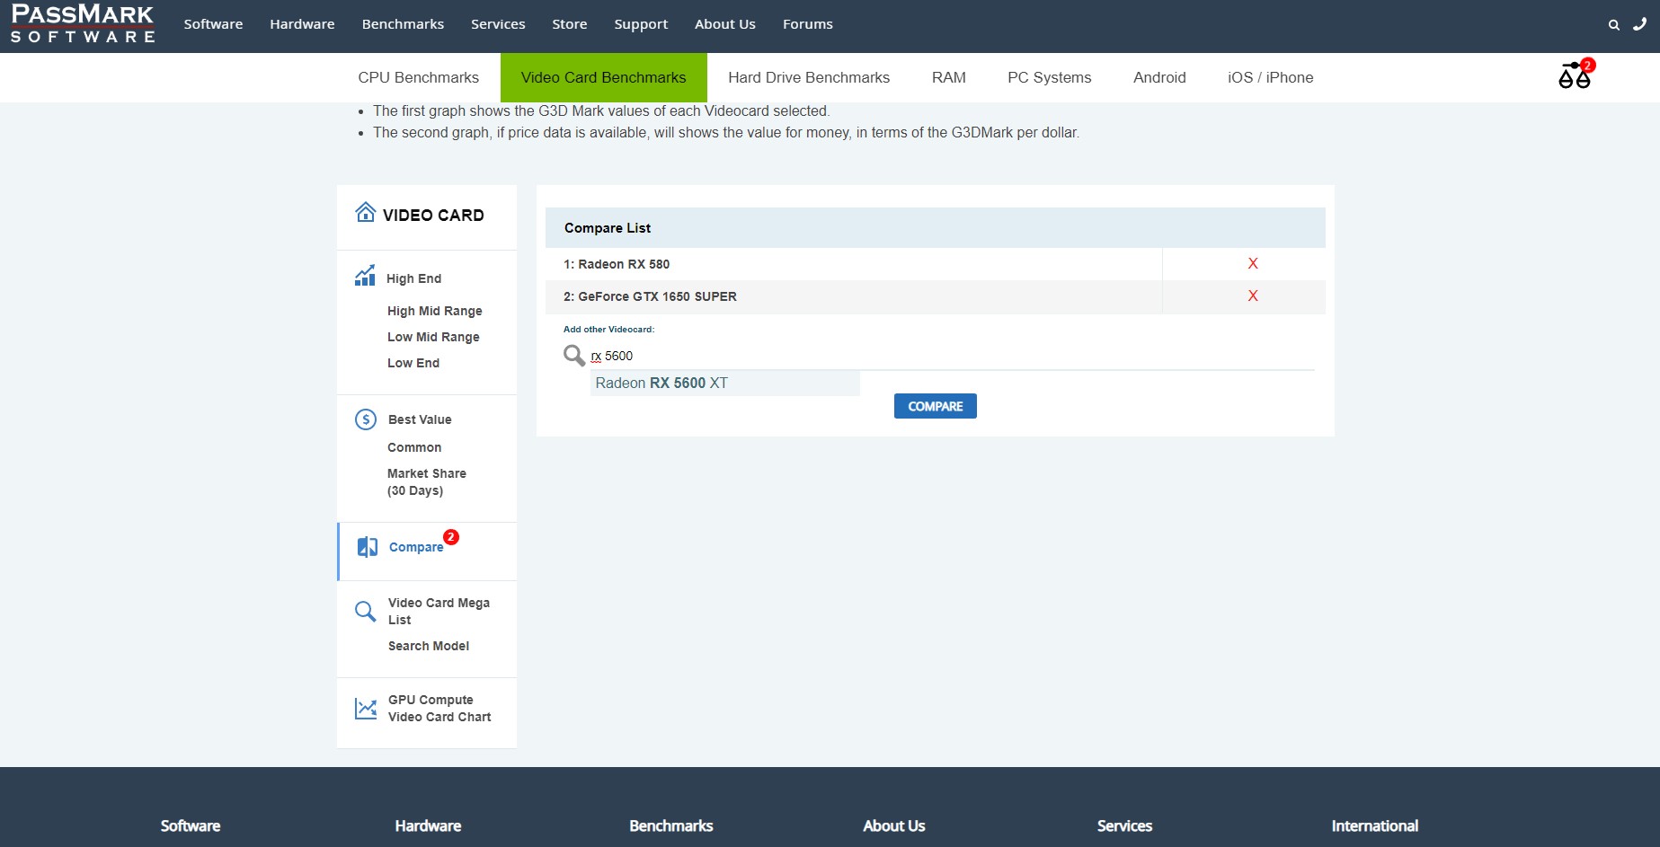
Task: Open Best Value sidebar link
Action: 420,419
